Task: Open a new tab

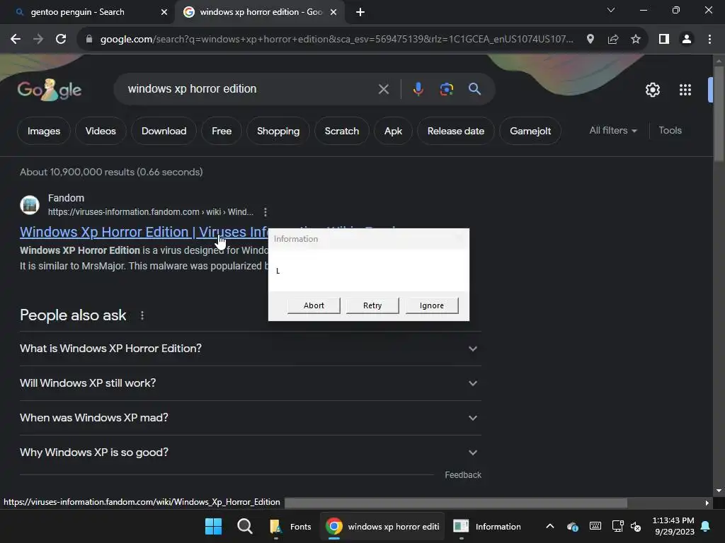Action: tap(360, 13)
